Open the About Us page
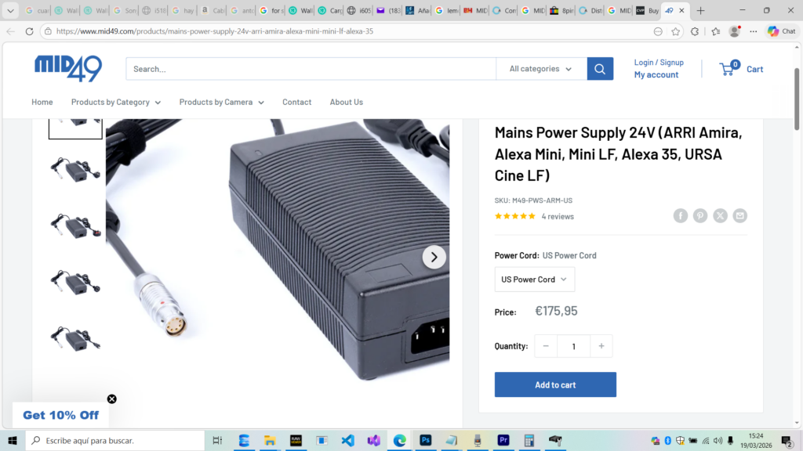The image size is (803, 451). click(x=346, y=102)
